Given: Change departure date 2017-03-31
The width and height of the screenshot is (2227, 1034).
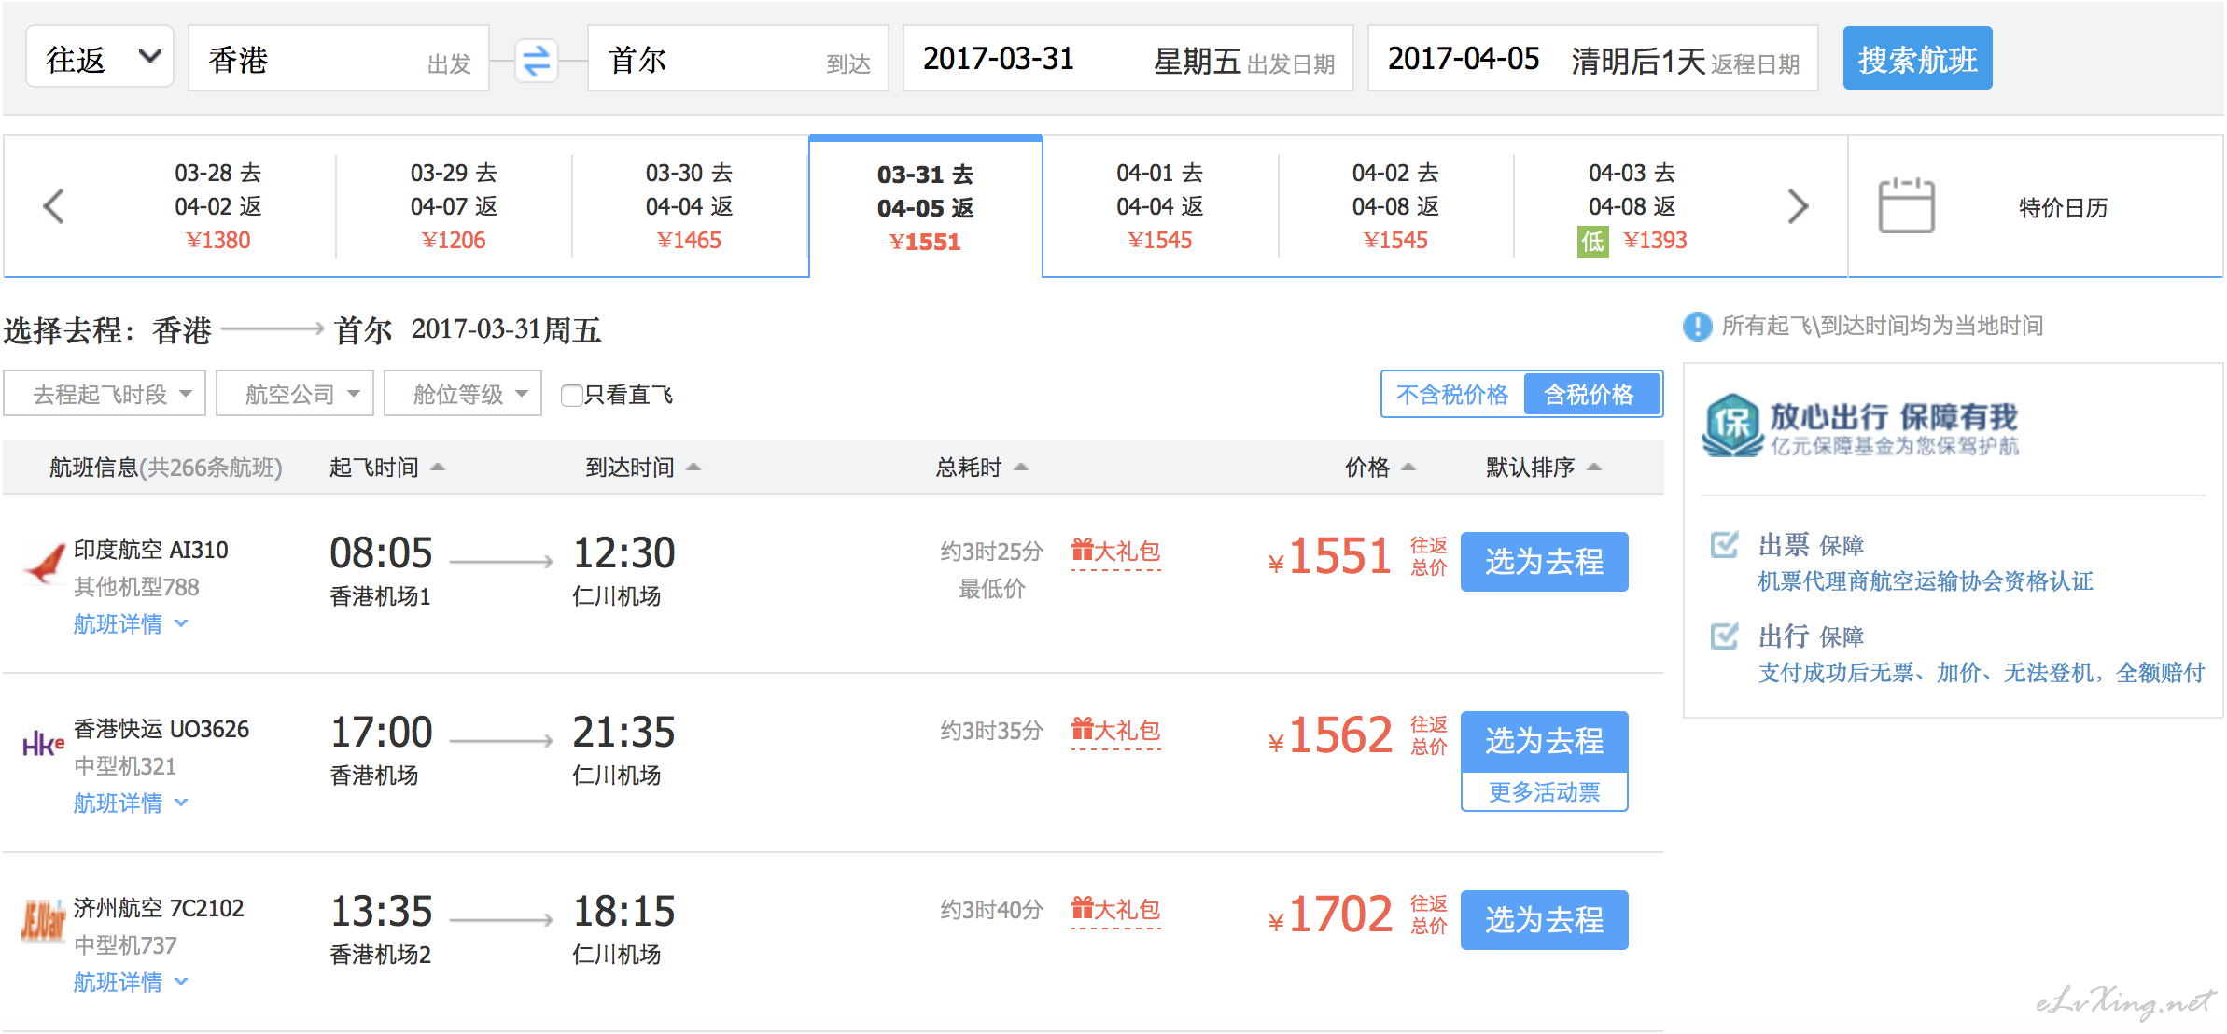Looking at the screenshot, I should click(x=1128, y=59).
